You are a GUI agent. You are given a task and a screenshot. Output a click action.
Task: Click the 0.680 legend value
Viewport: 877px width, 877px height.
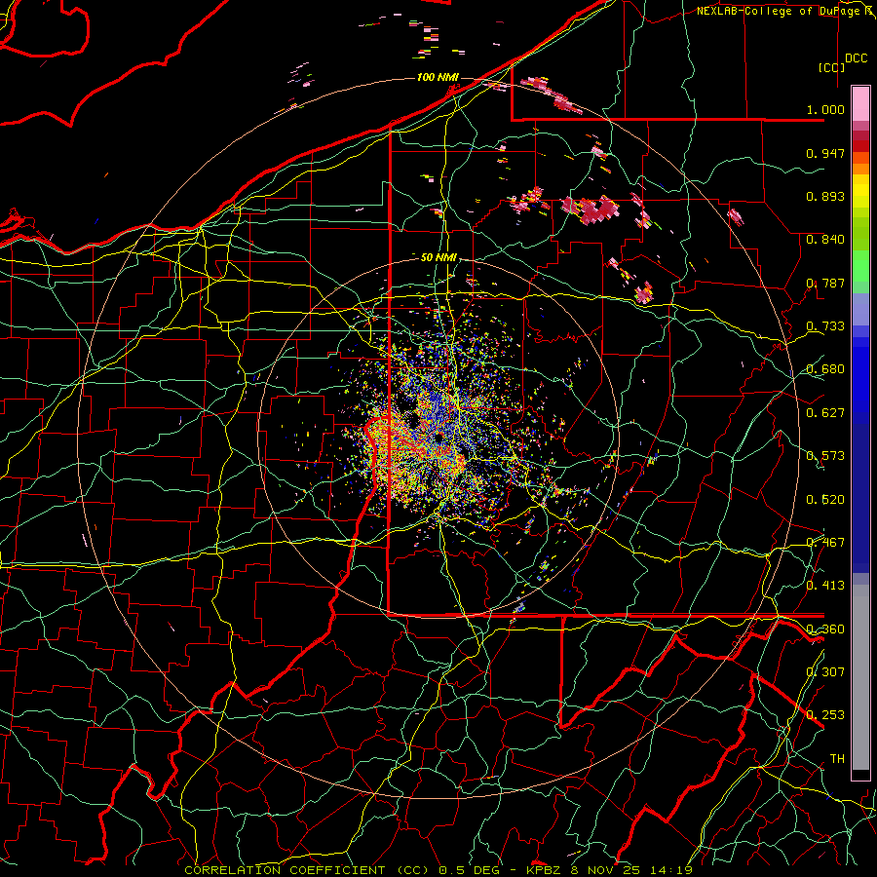pyautogui.click(x=825, y=369)
